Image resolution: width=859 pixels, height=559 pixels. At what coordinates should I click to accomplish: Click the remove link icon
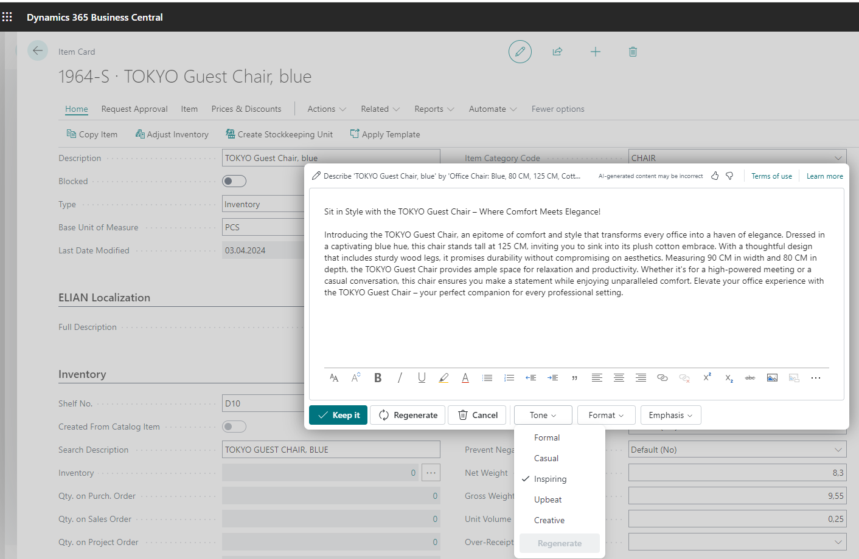[x=684, y=378]
